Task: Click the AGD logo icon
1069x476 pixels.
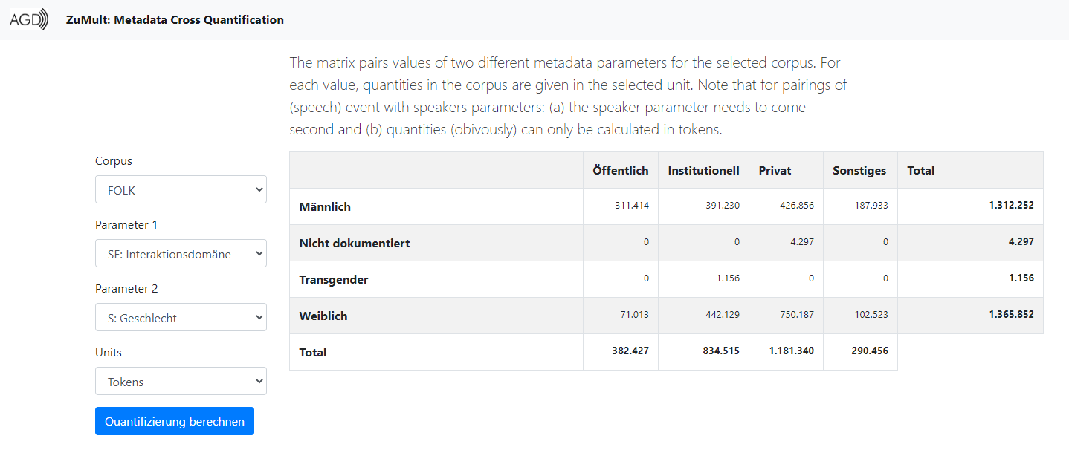Action: click(29, 19)
